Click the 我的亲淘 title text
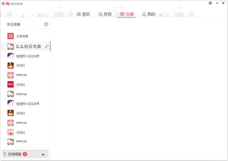The width and height of the screenshot is (228, 161). [17, 4]
